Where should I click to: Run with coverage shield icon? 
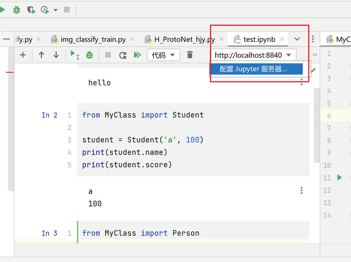pos(31,10)
